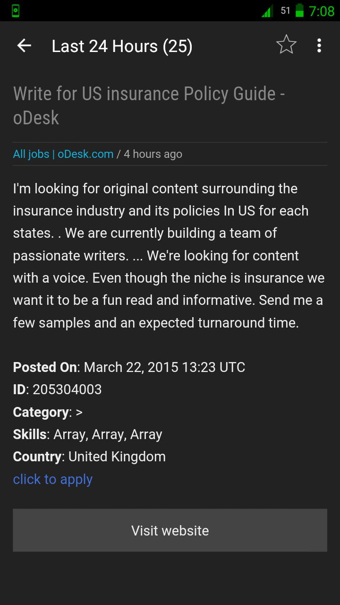The height and width of the screenshot is (605, 340).
Task: Tap the "Last 24 Hours (25)" header title
Action: (122, 46)
